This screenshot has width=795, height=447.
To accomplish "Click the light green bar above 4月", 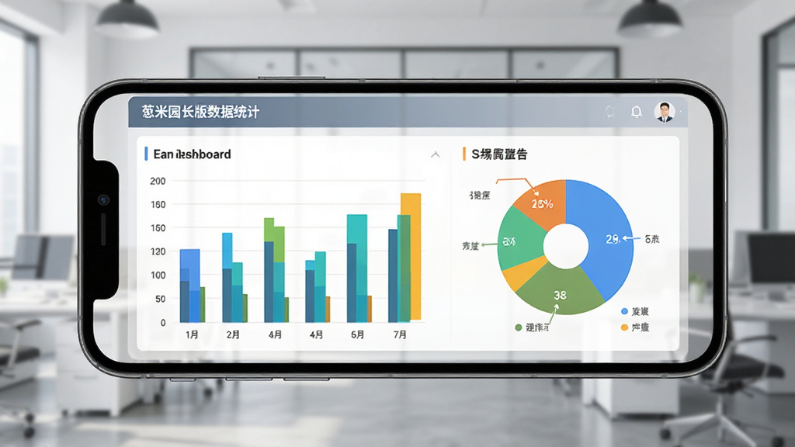I will (275, 238).
